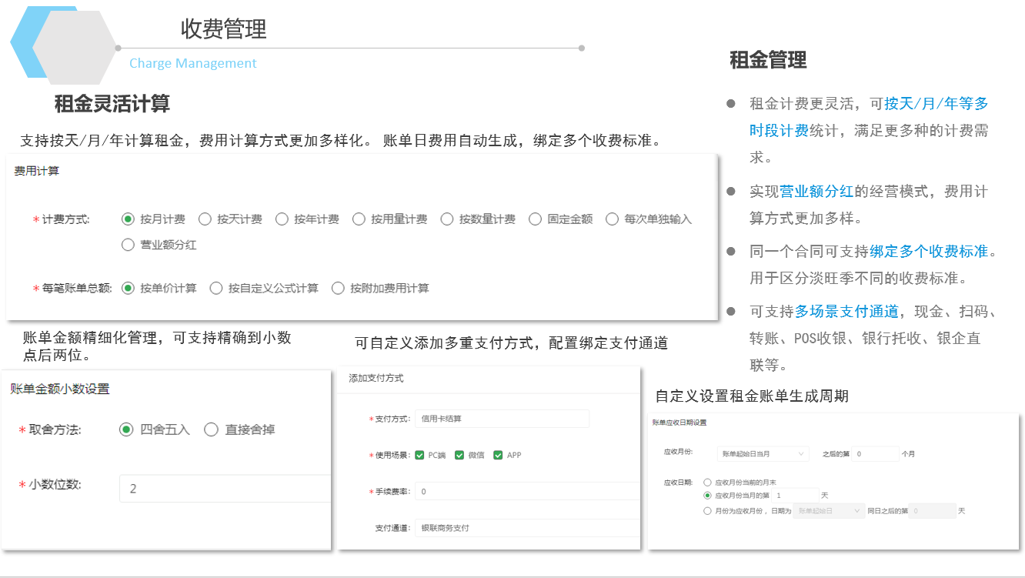Click the blue 营业额分红 text in bullet list
Image resolution: width=1025 pixels, height=578 pixels.
[x=816, y=191]
